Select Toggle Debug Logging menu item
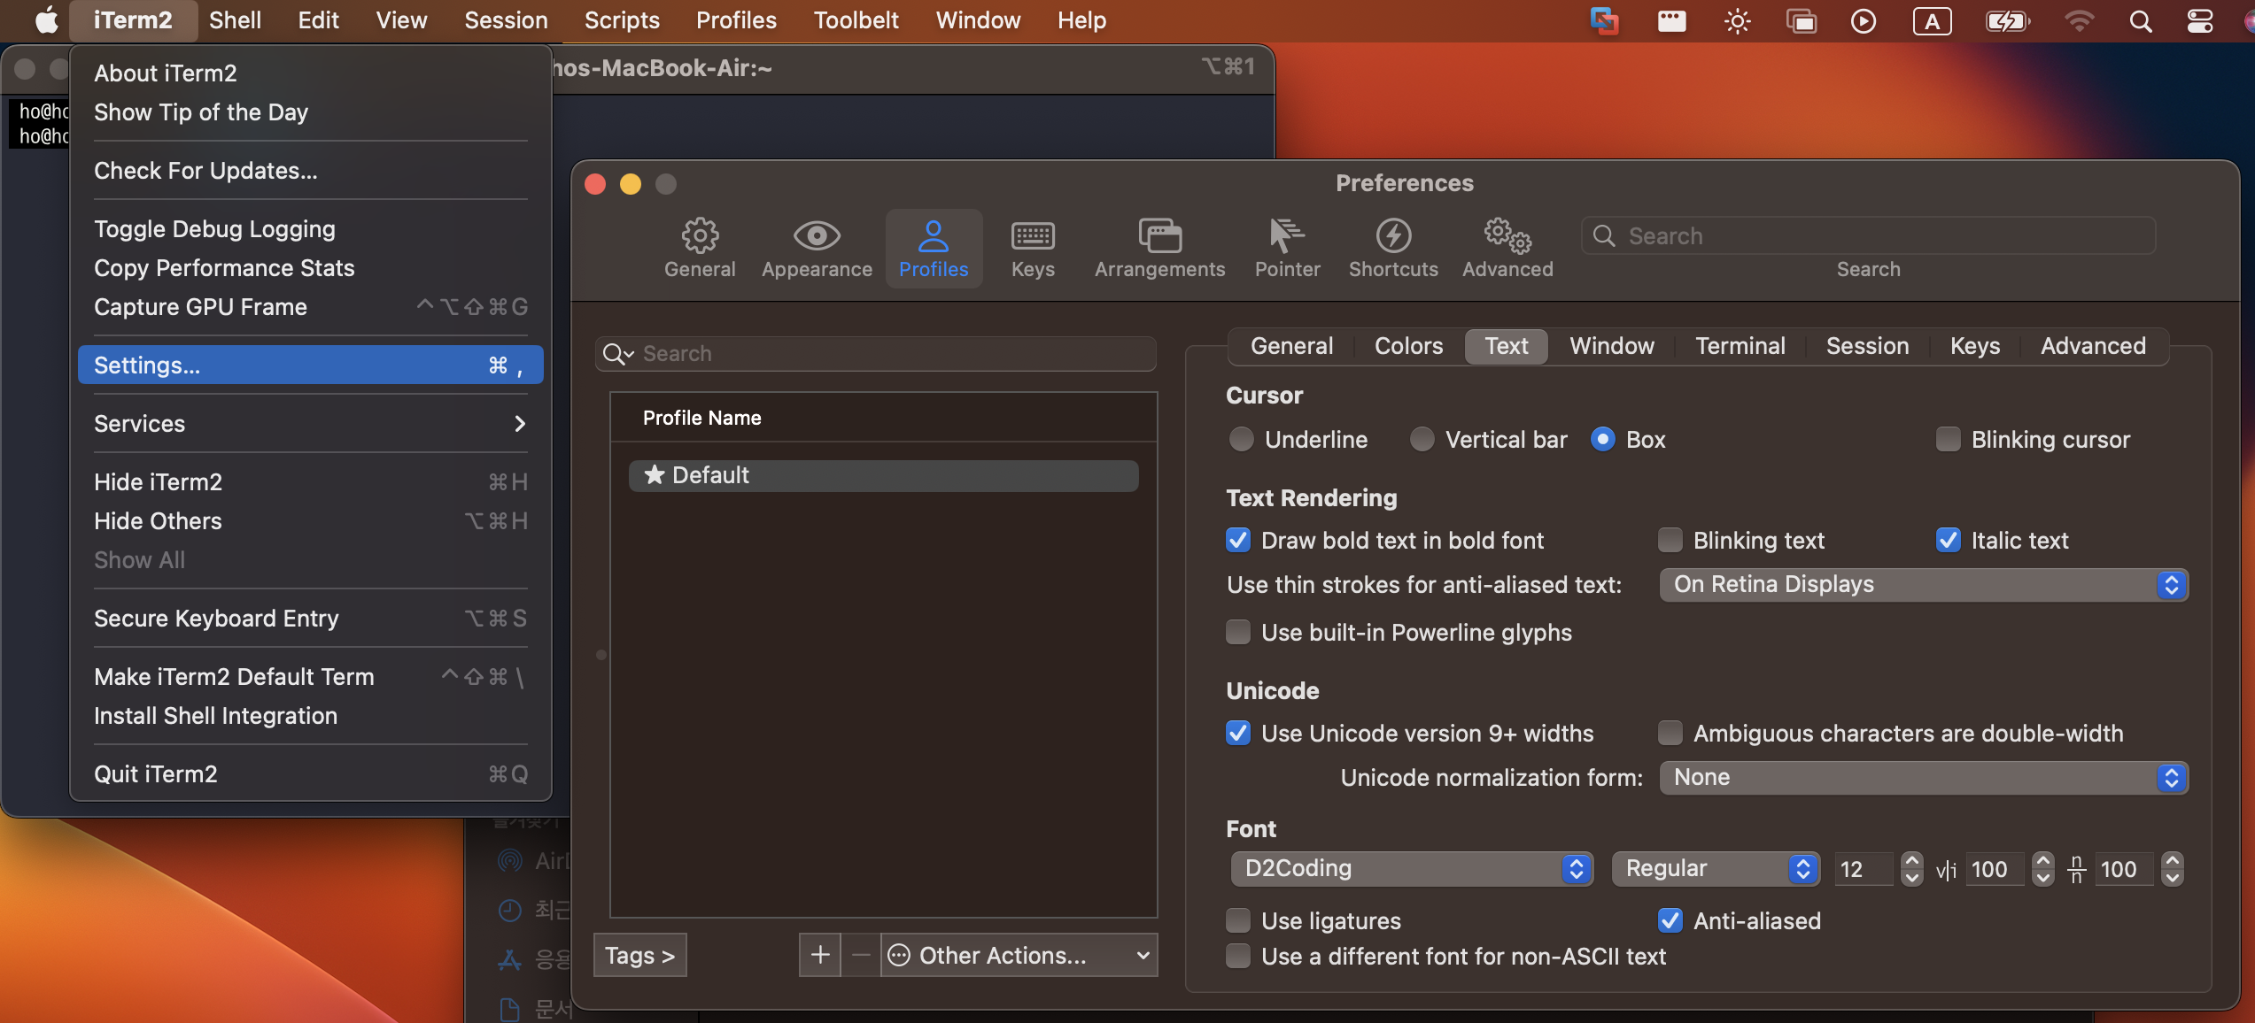 [310, 229]
